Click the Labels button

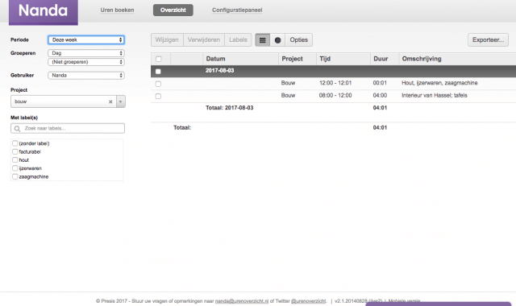pyautogui.click(x=238, y=39)
